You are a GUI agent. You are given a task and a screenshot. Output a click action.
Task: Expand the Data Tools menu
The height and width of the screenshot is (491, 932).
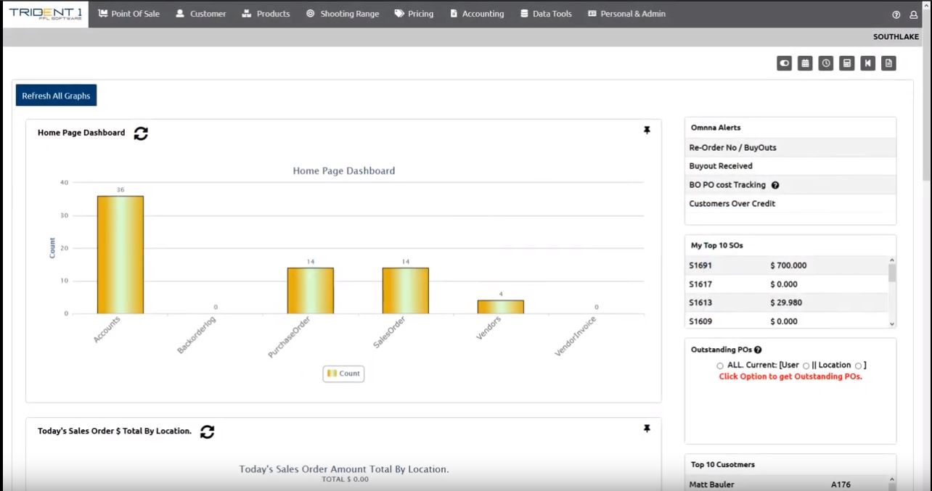tap(546, 14)
